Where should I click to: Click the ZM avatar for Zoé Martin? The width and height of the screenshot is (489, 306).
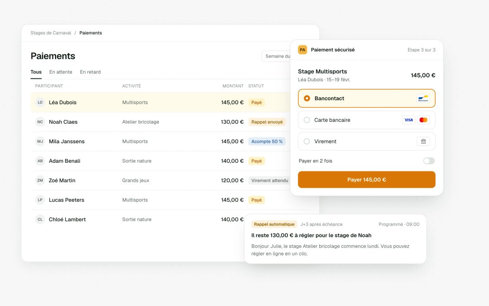pos(40,180)
